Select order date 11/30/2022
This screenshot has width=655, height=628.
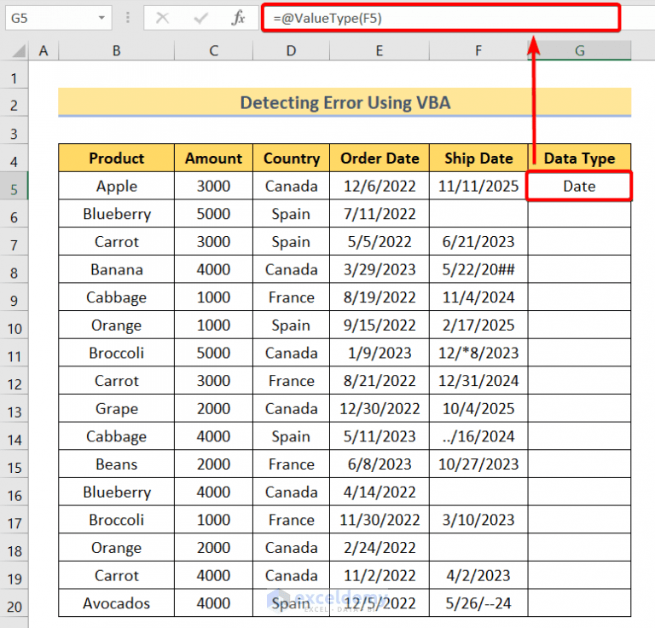tap(380, 520)
